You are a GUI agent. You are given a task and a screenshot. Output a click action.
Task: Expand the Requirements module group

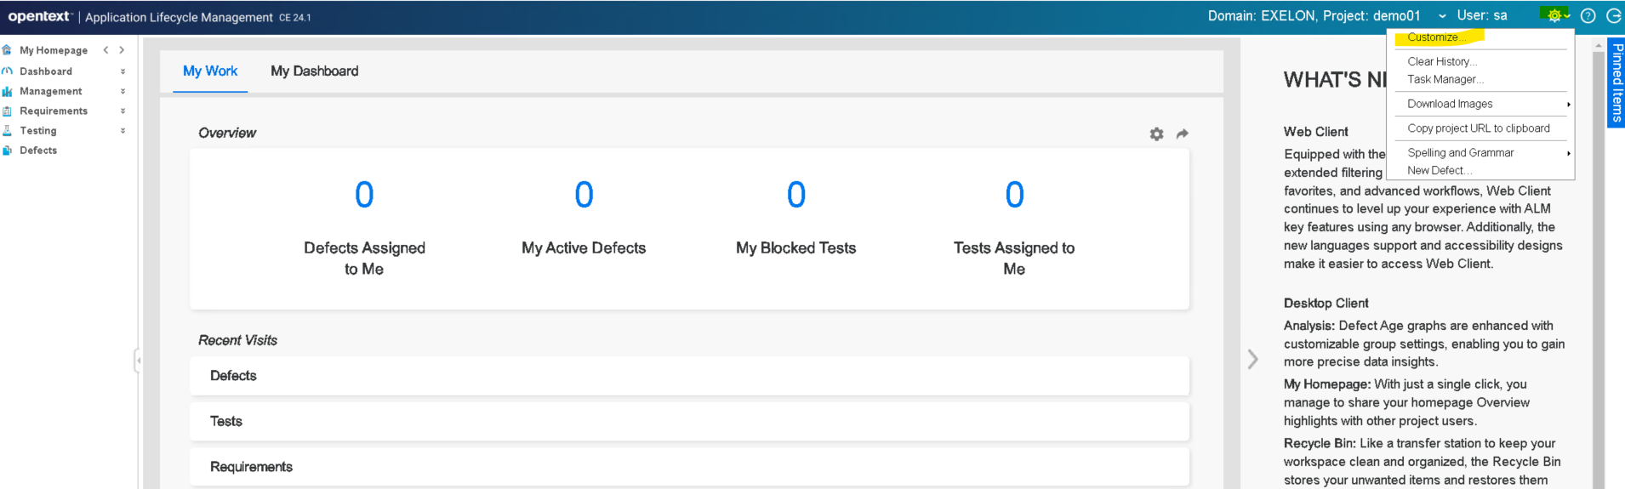click(123, 111)
